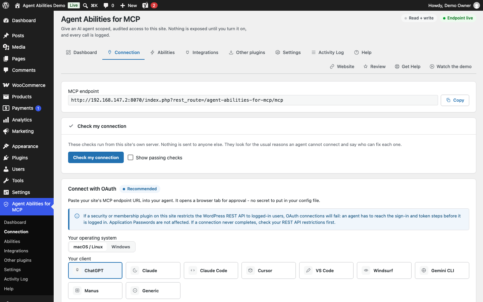Click the Tools wrench icon in sidebar
The height and width of the screenshot is (302, 483).
pos(6,181)
